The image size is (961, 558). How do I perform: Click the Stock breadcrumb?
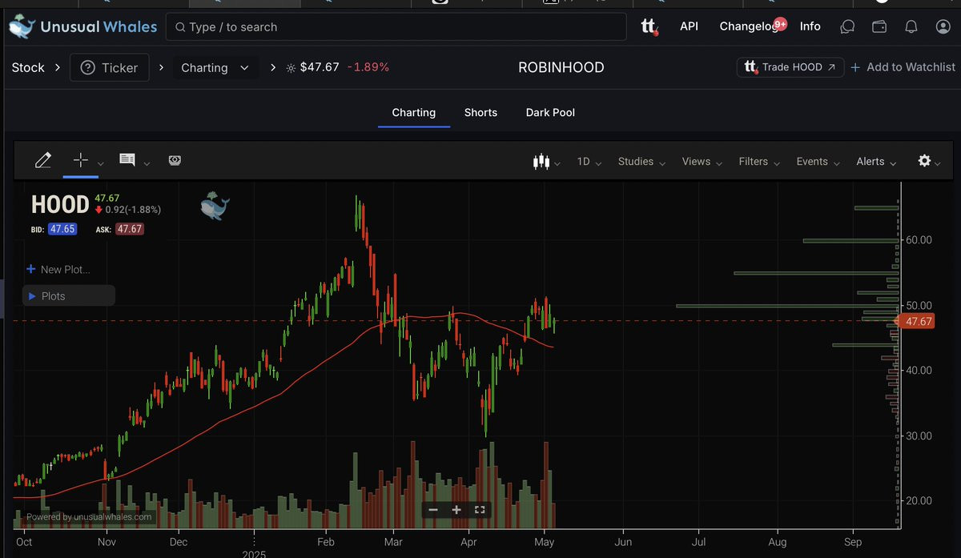coord(28,67)
